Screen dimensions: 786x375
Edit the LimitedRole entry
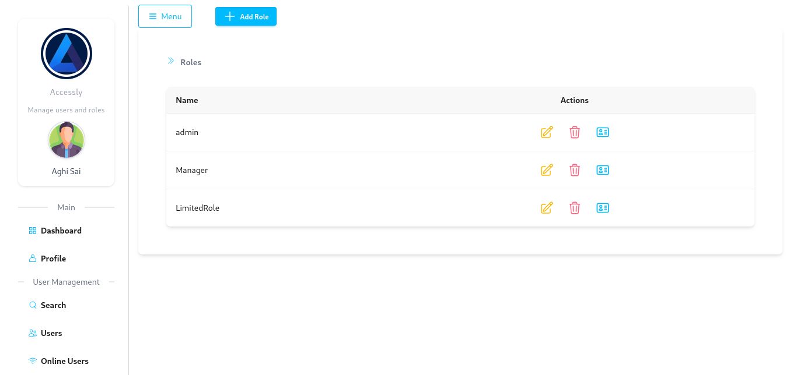click(546, 208)
